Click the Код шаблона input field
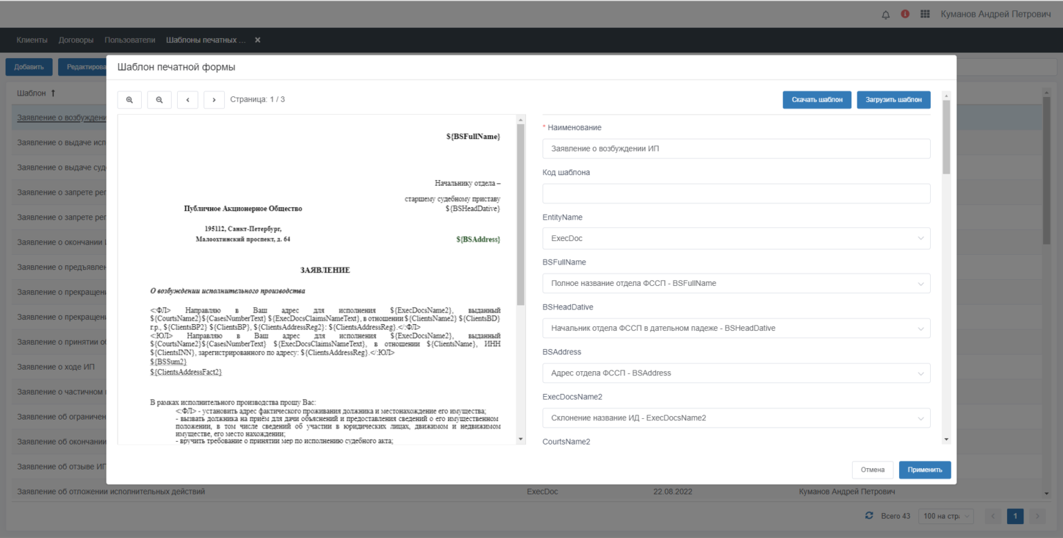The width and height of the screenshot is (1063, 538). pyautogui.click(x=736, y=194)
